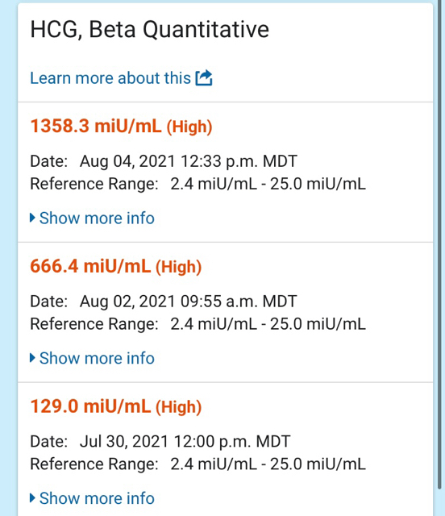445x516 pixels.
Task: Expand Show more info for 129.0 result
Action: 92,498
